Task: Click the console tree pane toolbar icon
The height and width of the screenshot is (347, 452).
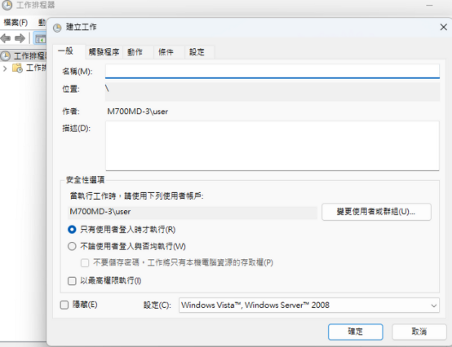Action: (x=40, y=38)
